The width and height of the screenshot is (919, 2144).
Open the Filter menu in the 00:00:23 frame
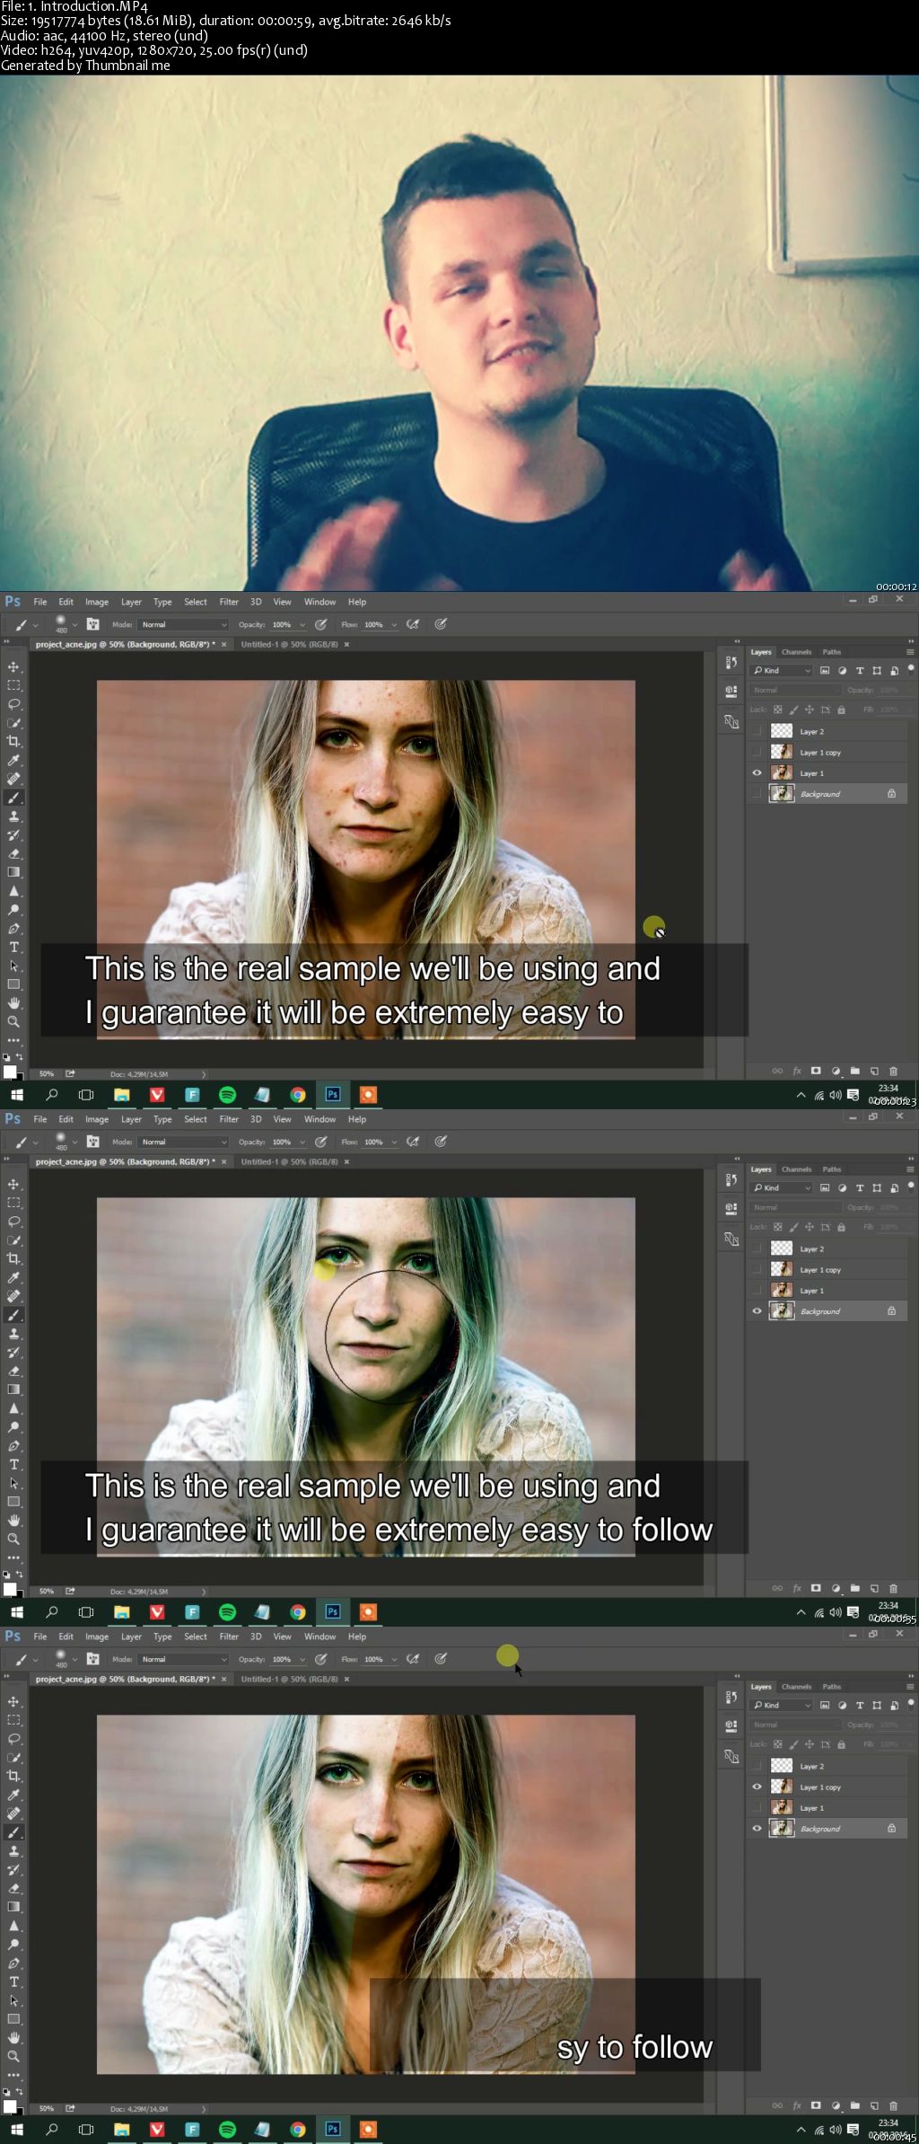(229, 603)
